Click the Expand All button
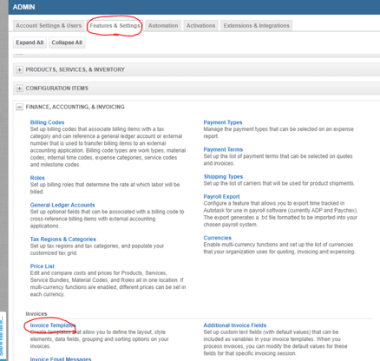The width and height of the screenshot is (380, 361). point(29,43)
